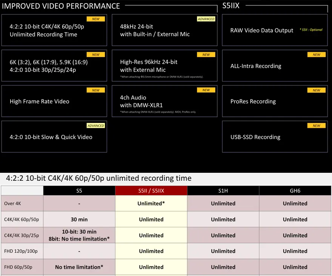Viewport: 332px width, 276px height.
Task: Click the ADVANCED badge on the 48kHz 24-bit card
Action: [x=206, y=19]
